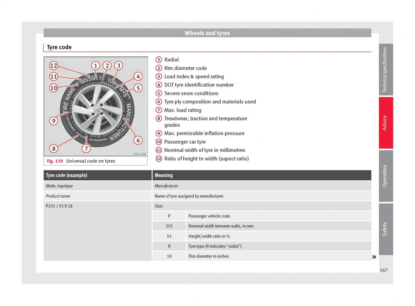Click callout number 2 on the tyre figure
Screen dimensions: 415x306
click(x=107, y=65)
